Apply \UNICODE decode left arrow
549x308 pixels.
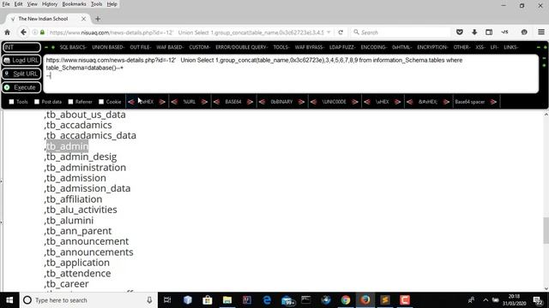[x=314, y=102]
